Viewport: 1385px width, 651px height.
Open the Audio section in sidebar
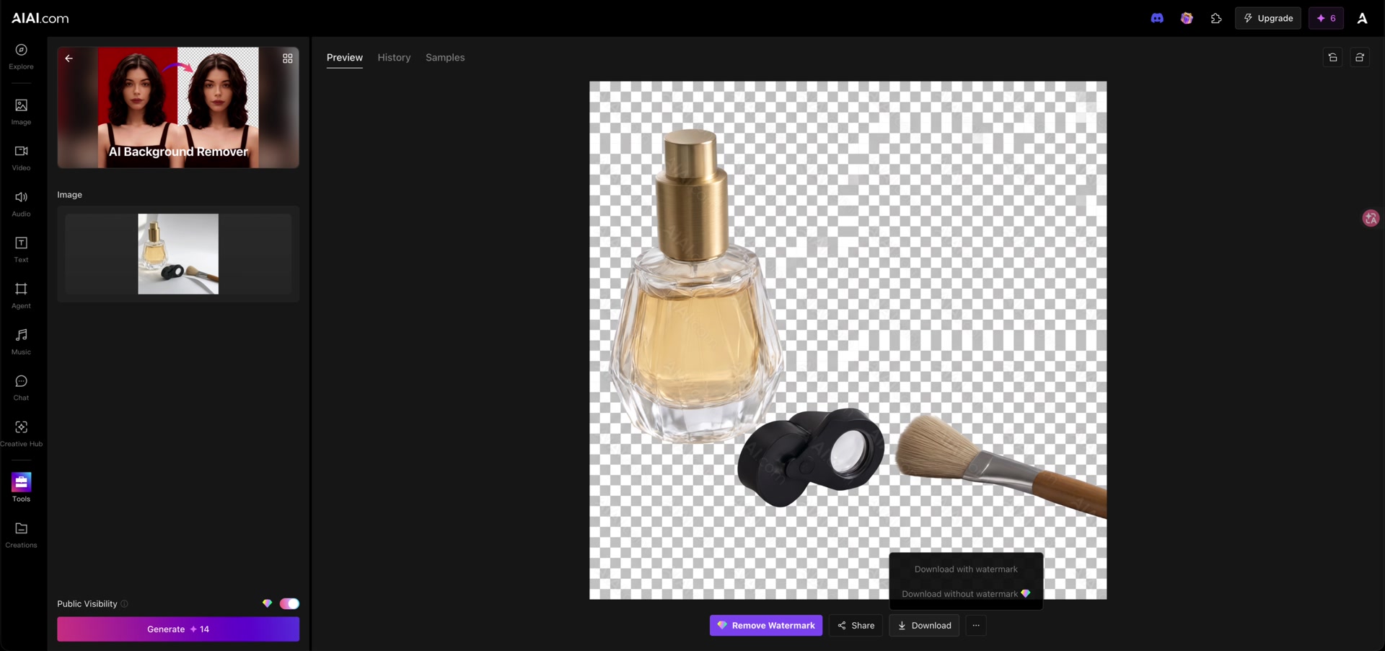[21, 204]
